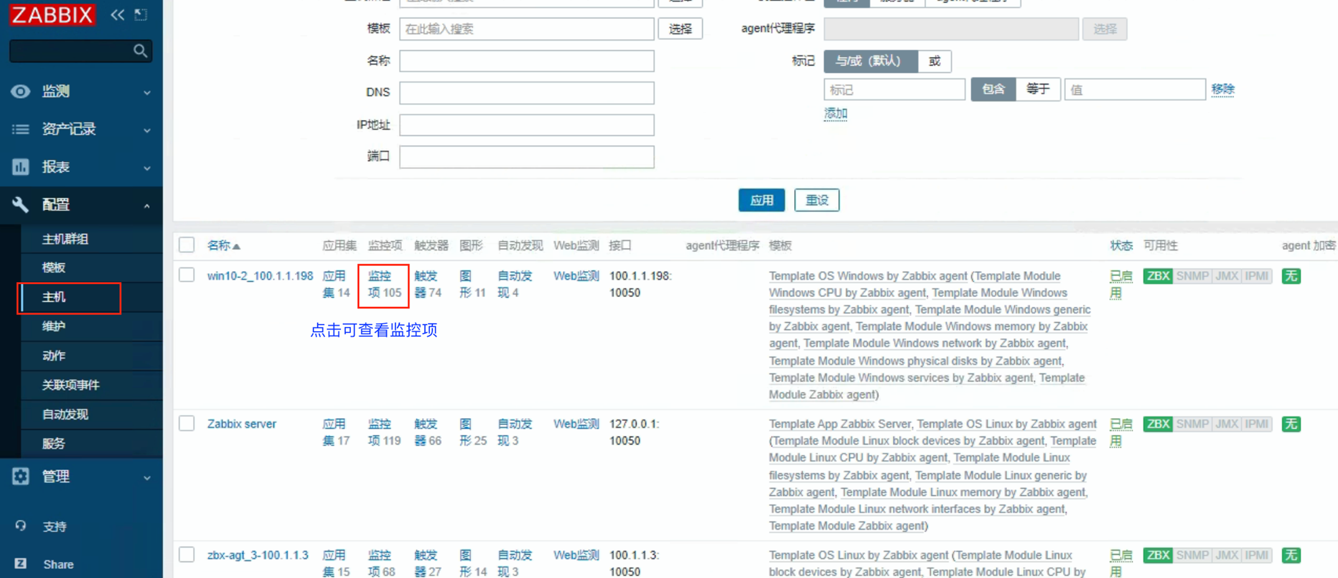1338x578 pixels.
Task: Expand the 资产记录 menu chevron
Action: (147, 130)
